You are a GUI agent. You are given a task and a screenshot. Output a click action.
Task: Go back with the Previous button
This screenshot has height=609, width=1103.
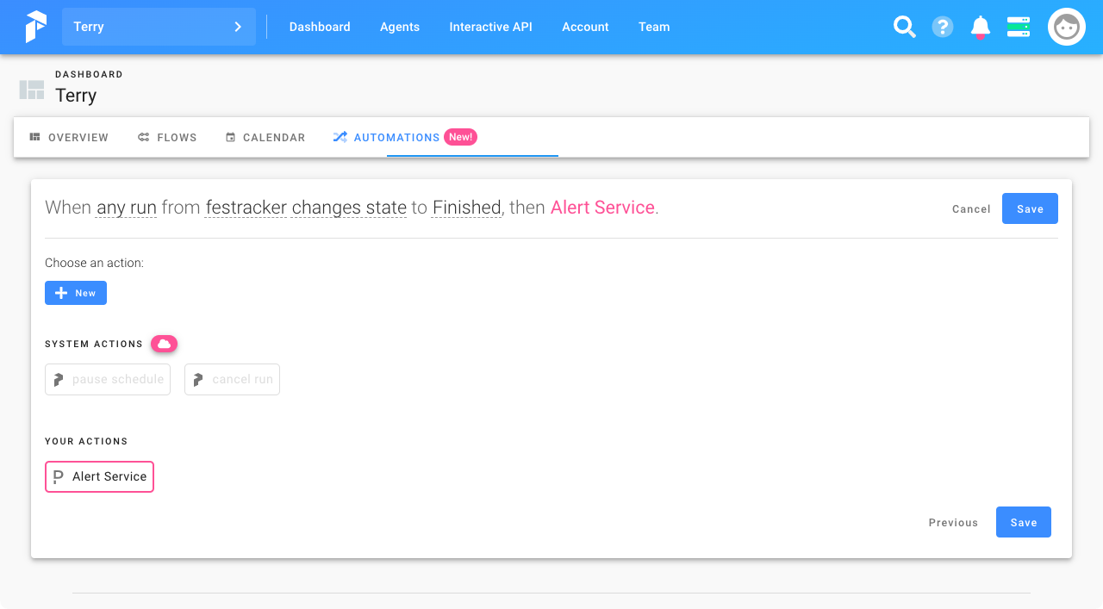pos(953,523)
